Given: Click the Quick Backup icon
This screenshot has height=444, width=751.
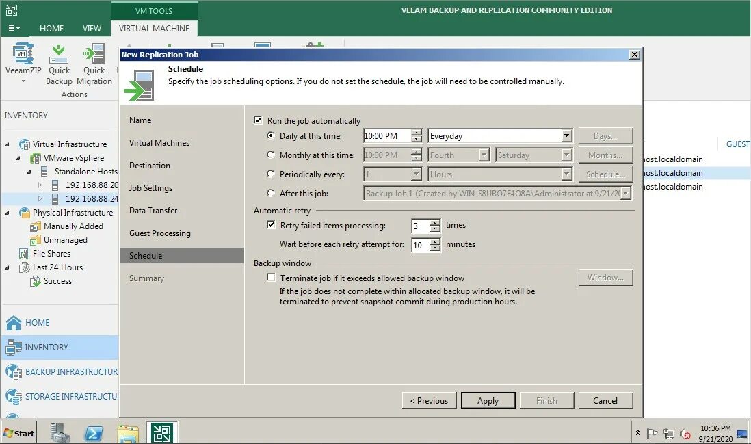Looking at the screenshot, I should click(x=59, y=53).
